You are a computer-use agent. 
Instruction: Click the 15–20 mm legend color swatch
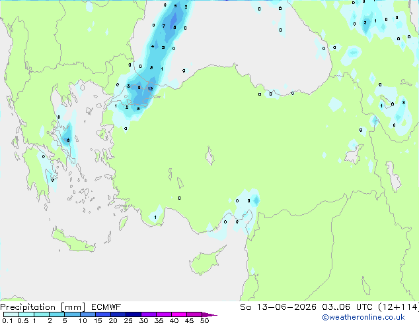click(x=102, y=314)
